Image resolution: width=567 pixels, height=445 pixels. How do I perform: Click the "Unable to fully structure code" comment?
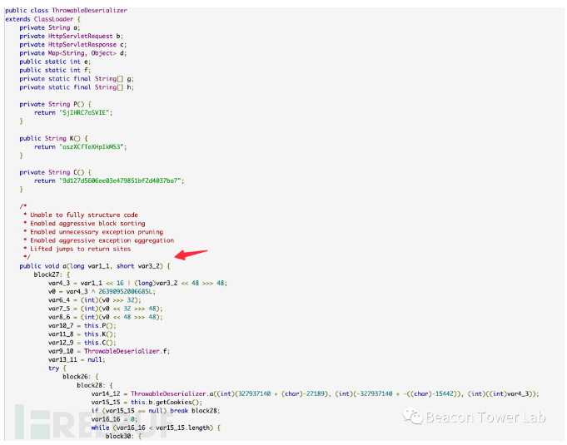83,215
